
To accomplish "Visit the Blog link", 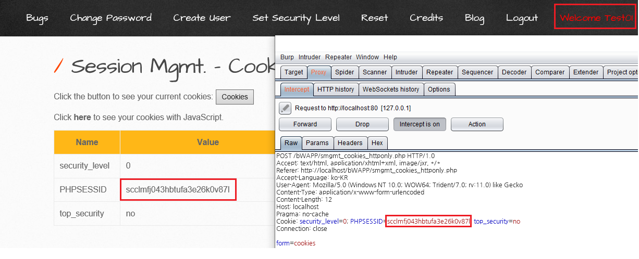I will pos(474,18).
